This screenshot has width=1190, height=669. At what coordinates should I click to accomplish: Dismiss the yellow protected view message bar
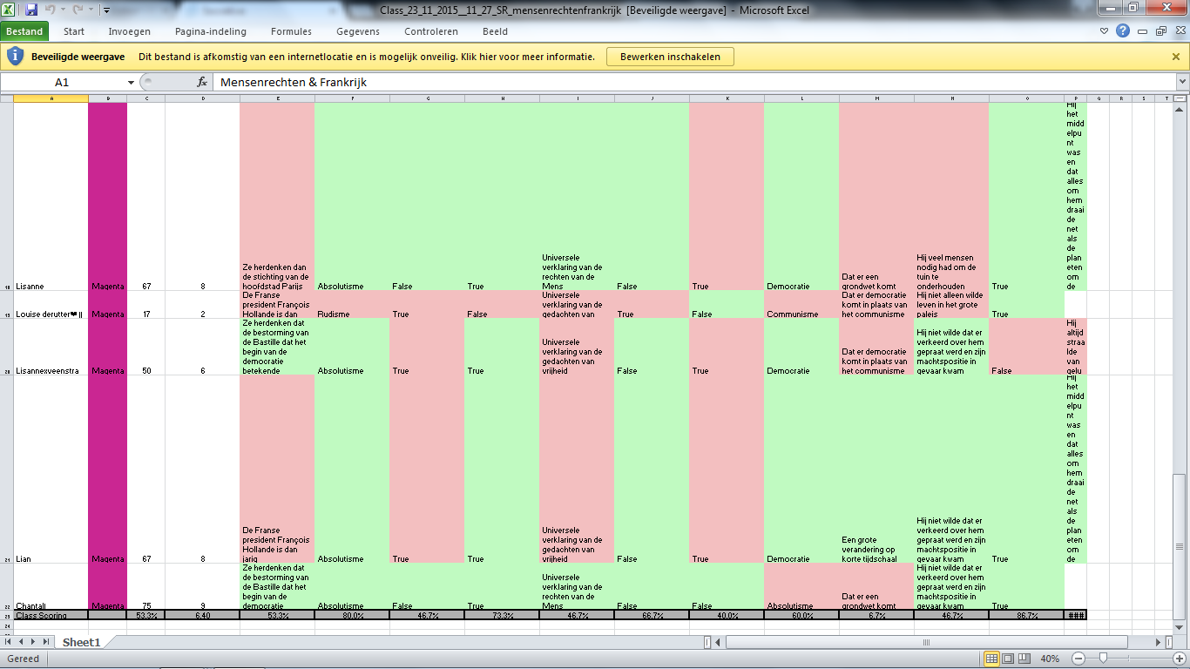1176,57
